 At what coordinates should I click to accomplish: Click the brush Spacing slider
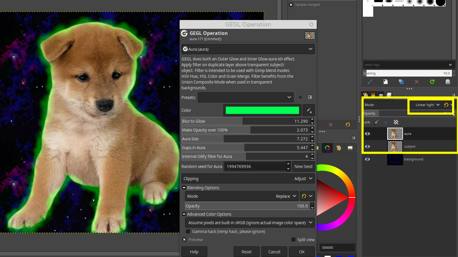click(x=407, y=73)
